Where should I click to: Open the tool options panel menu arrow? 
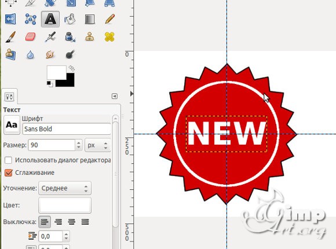click(x=115, y=96)
